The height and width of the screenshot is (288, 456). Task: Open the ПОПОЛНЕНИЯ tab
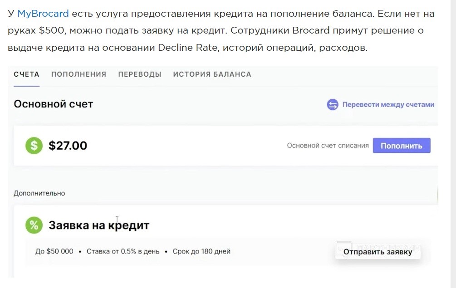coord(78,74)
